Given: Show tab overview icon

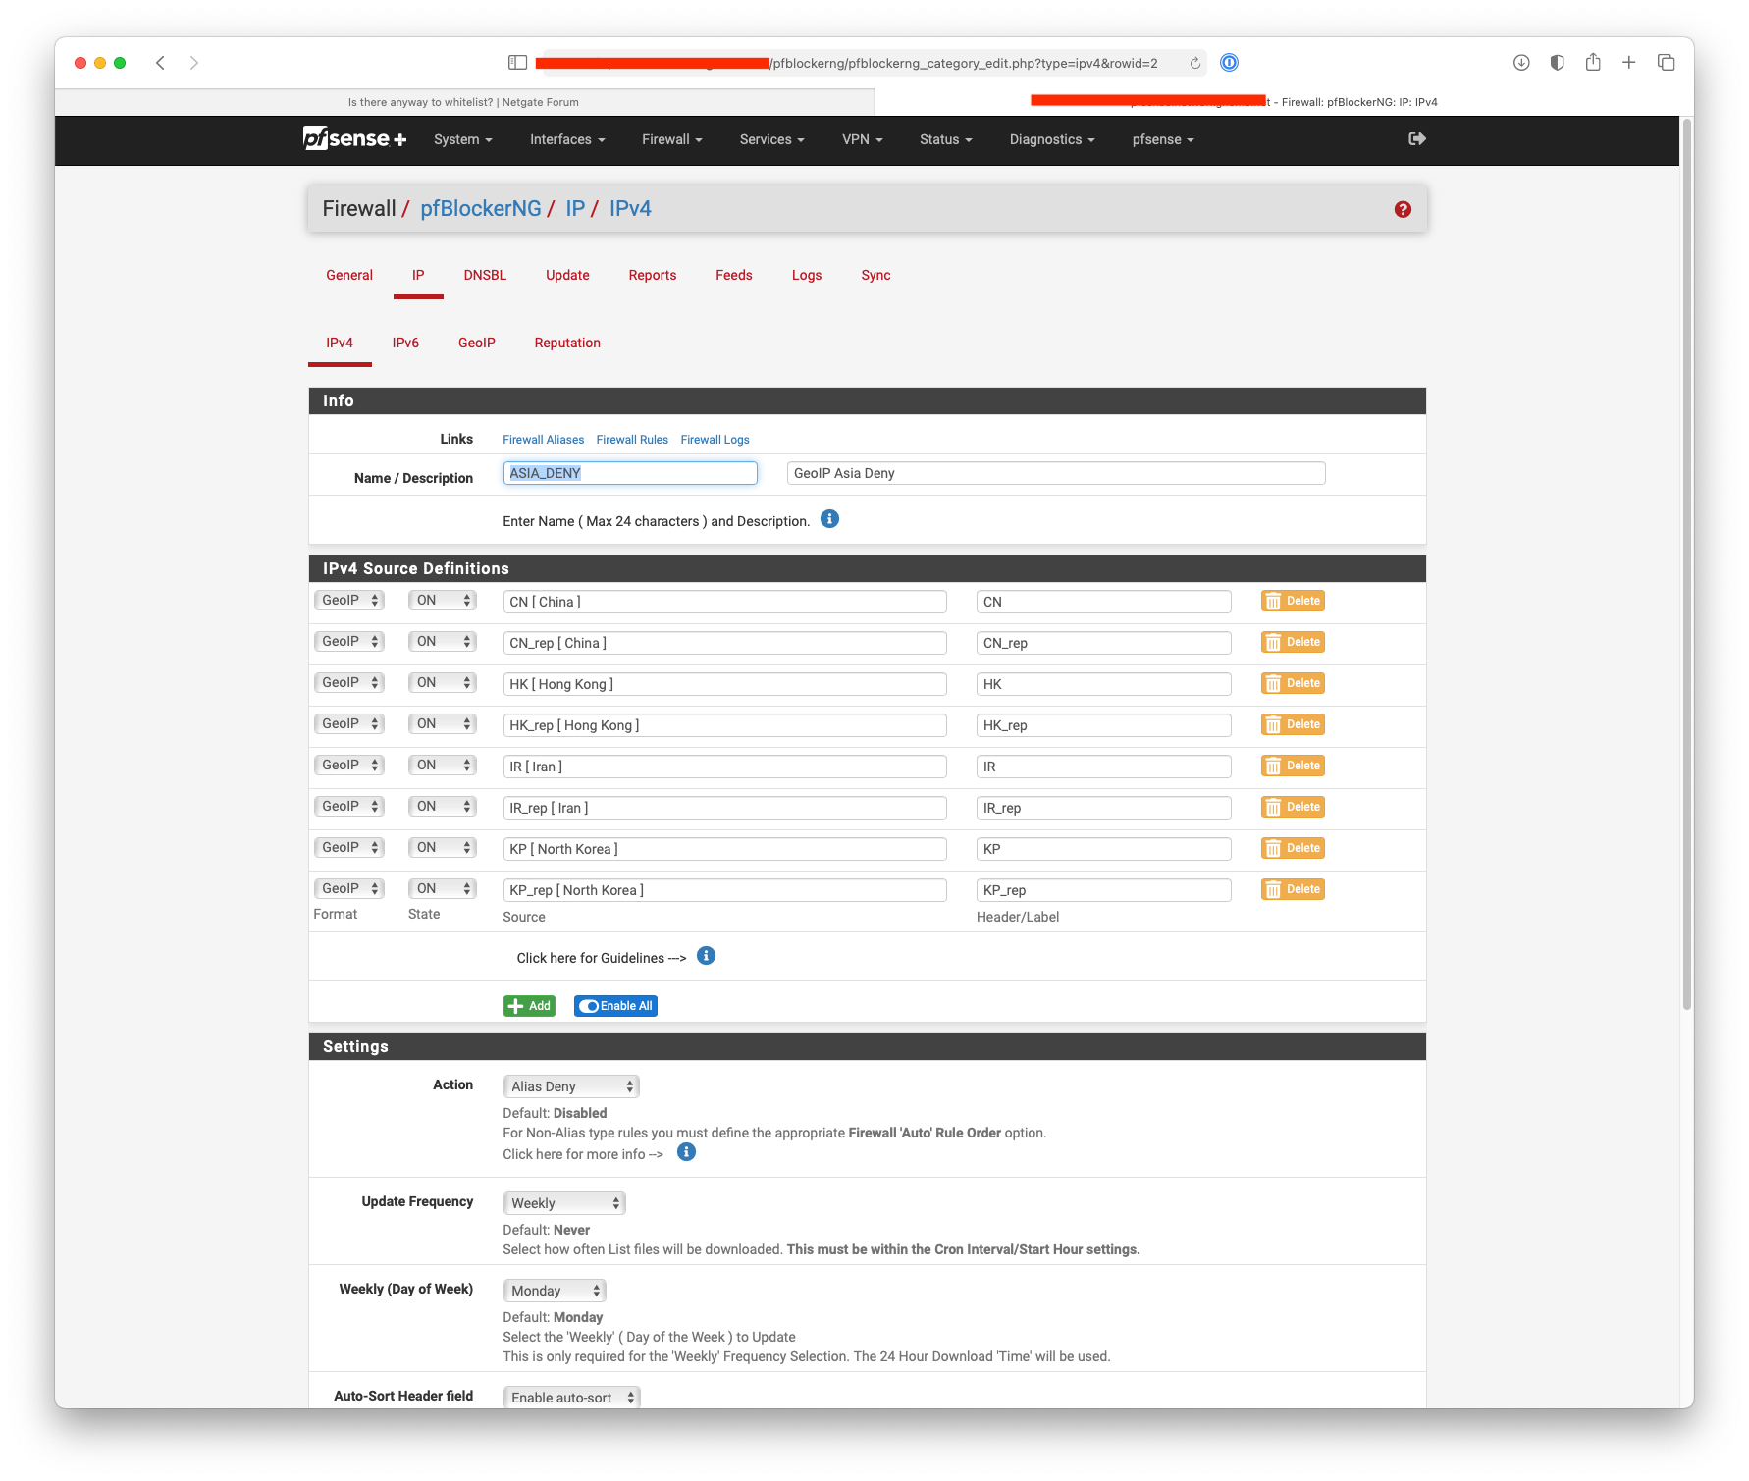Looking at the screenshot, I should point(1666,63).
